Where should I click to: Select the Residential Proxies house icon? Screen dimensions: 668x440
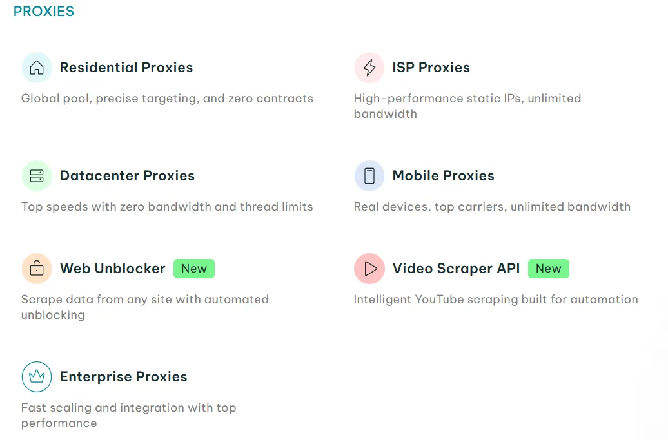(x=37, y=67)
